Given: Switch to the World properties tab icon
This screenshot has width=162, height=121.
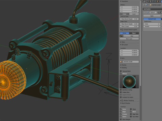Looking at the screenshot, I should pos(155,1).
